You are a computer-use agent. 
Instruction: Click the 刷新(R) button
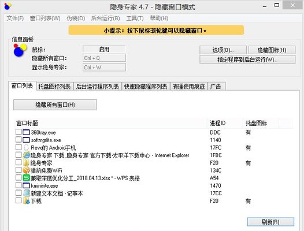[x=270, y=222]
